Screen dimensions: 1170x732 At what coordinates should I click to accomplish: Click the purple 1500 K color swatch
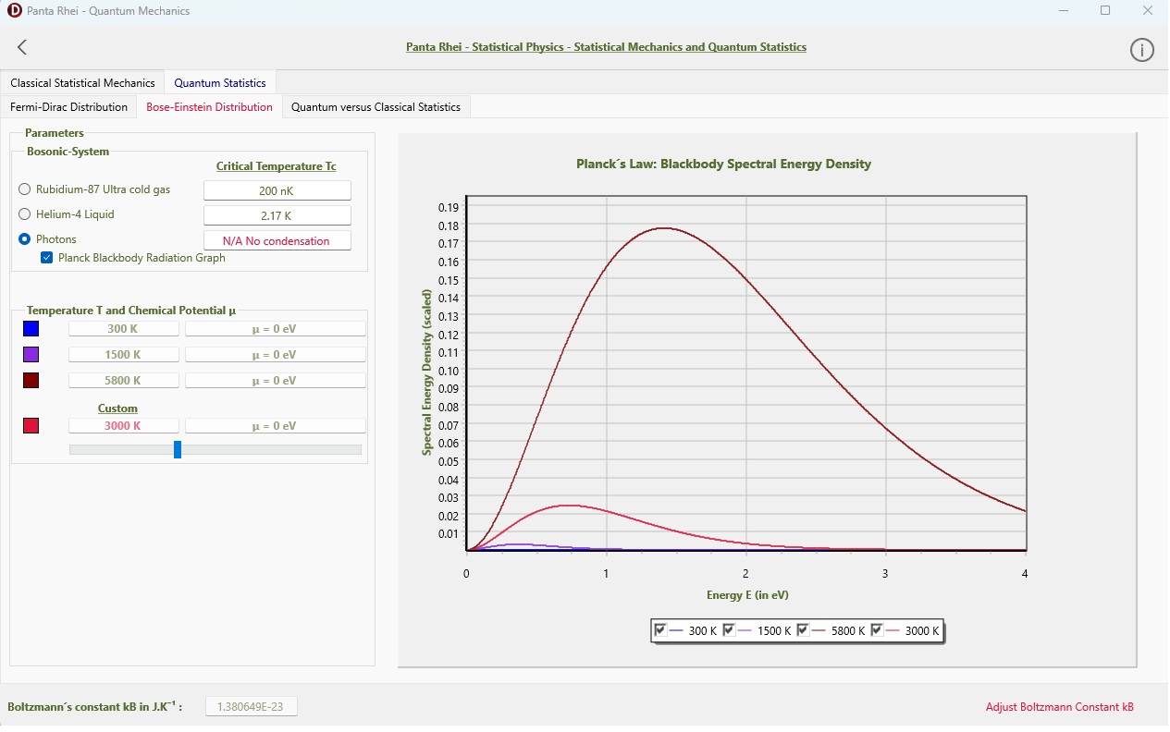(x=31, y=355)
